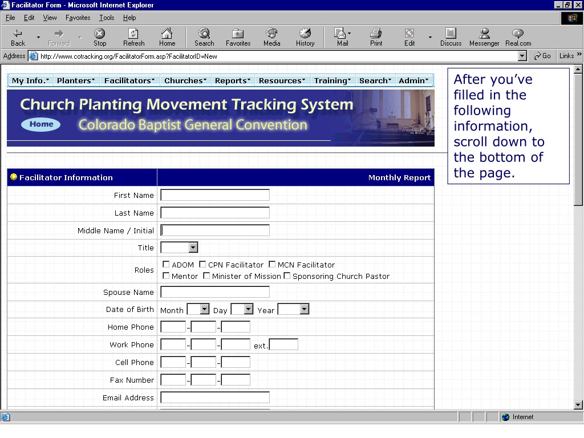Open the birth Month dropdown
Viewport: 584px width, 438px height.
tap(205, 309)
